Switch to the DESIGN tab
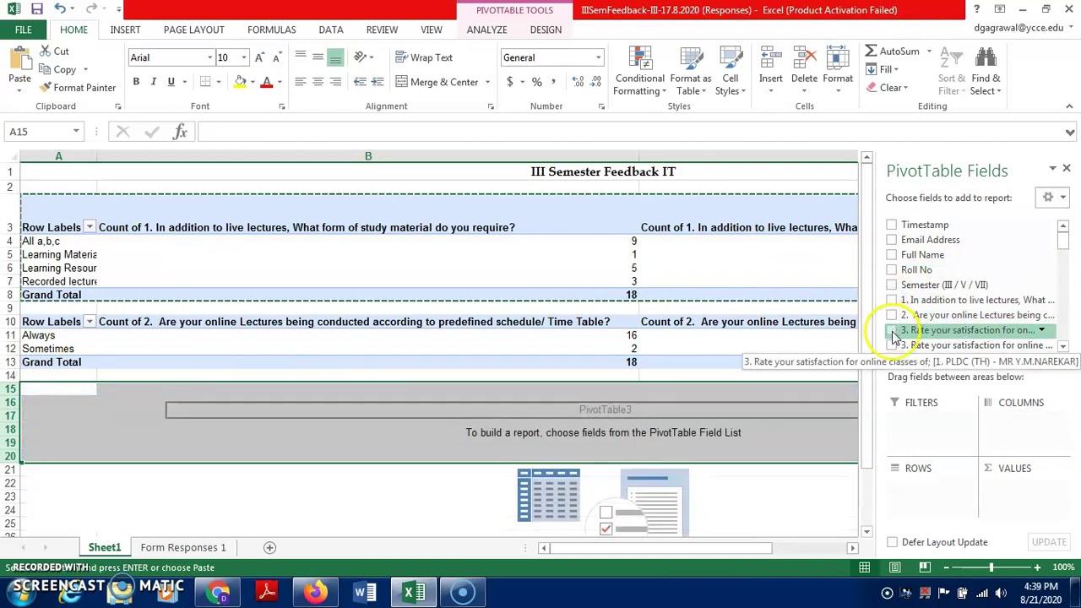Screen dimensions: 1081x608 click(x=546, y=30)
